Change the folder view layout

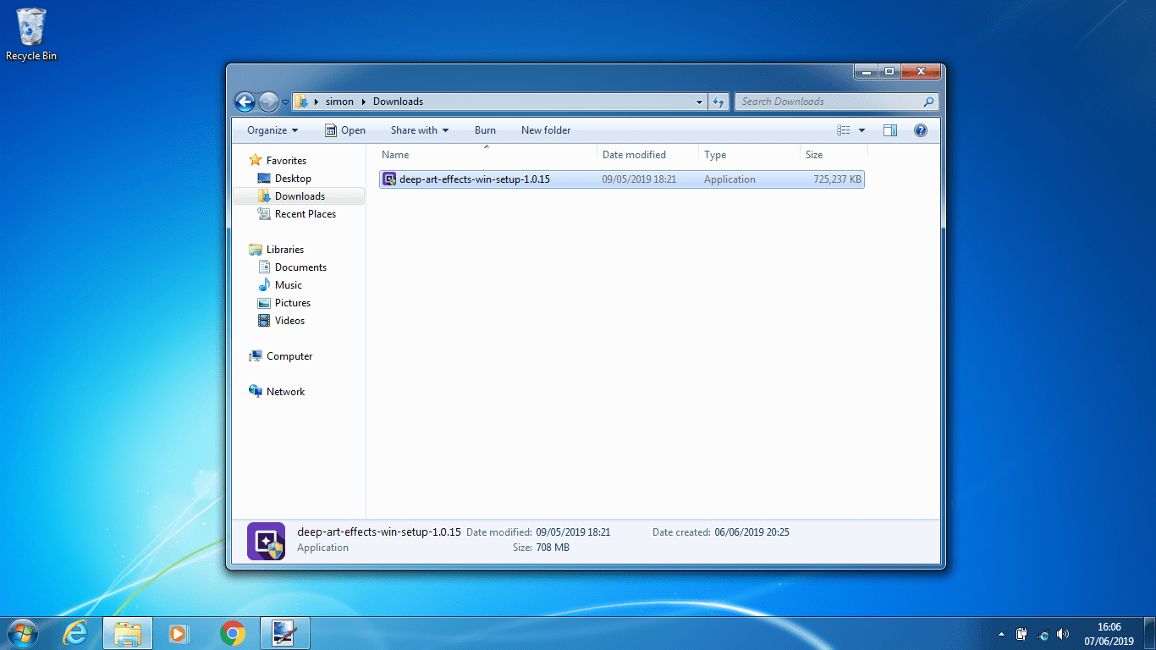[x=843, y=129]
